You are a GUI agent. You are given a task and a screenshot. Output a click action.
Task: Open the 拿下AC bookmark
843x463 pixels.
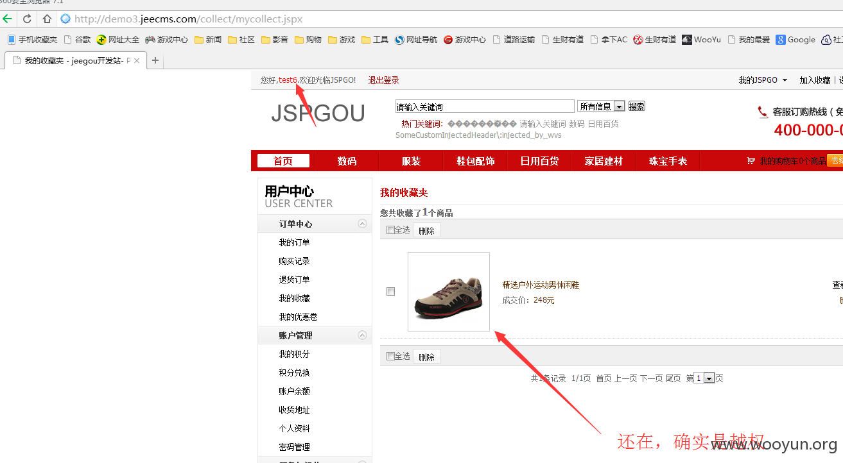609,40
